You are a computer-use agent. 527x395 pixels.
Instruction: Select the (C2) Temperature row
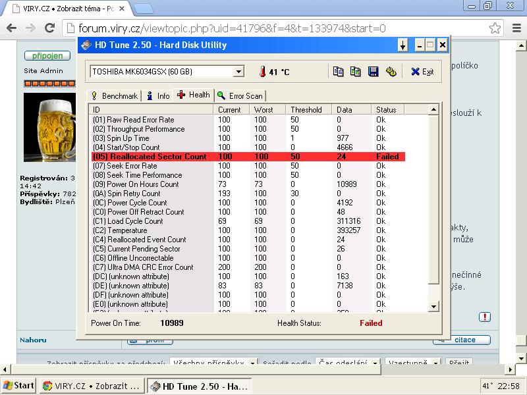[248, 230]
